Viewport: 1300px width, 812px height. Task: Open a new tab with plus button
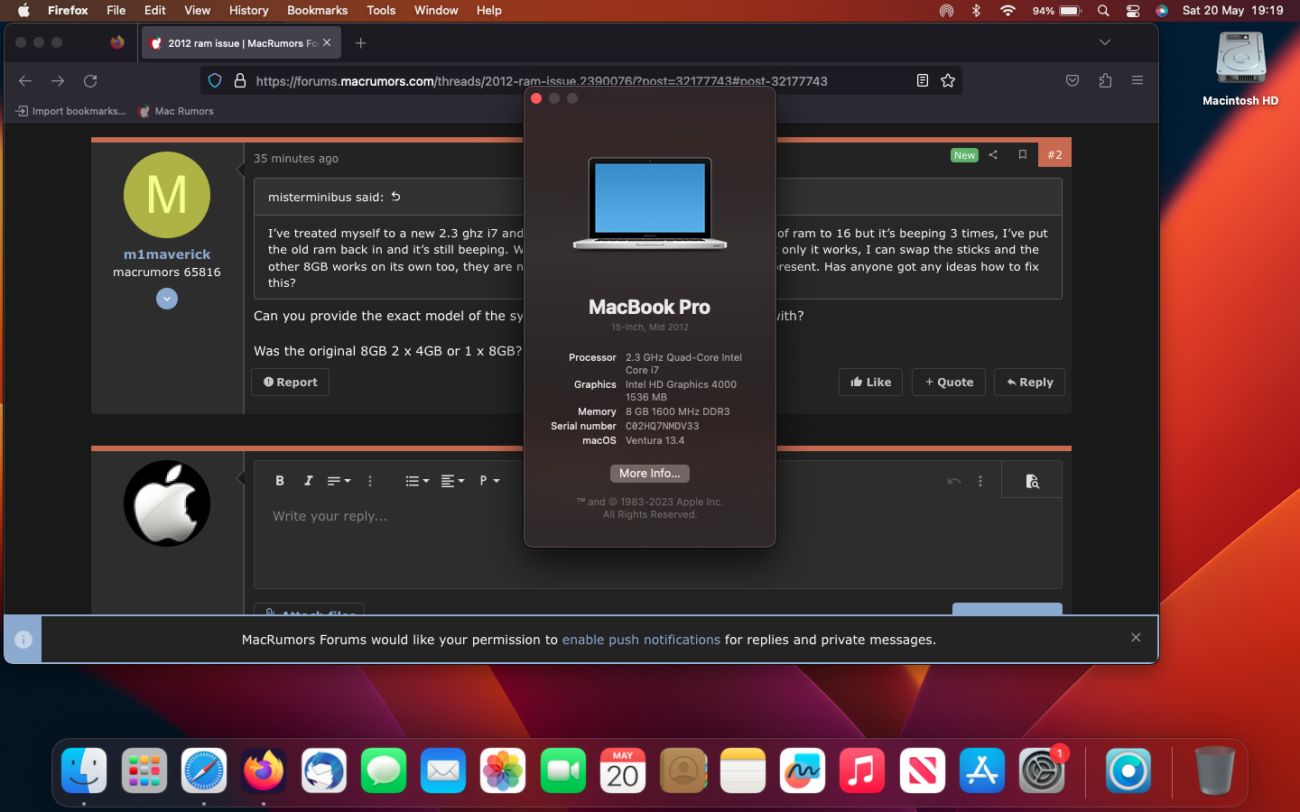[x=361, y=43]
